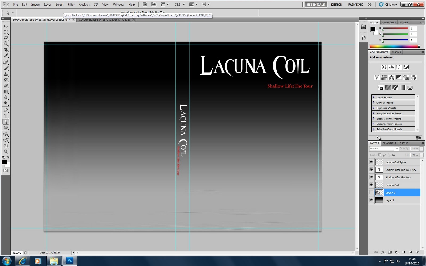Hide the Lacuna Coil Spine layer
The width and height of the screenshot is (426, 266).
371,162
